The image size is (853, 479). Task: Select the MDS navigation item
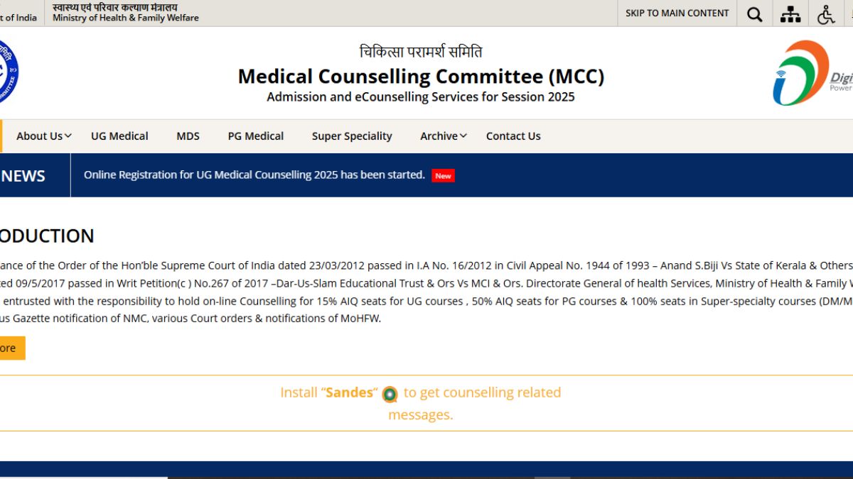tap(188, 136)
